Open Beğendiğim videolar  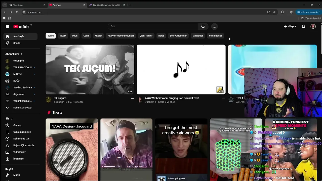(x=20, y=145)
